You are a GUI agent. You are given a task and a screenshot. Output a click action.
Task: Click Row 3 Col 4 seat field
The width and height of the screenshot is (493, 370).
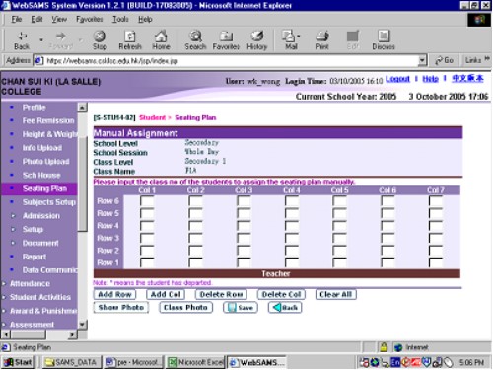[292, 238]
